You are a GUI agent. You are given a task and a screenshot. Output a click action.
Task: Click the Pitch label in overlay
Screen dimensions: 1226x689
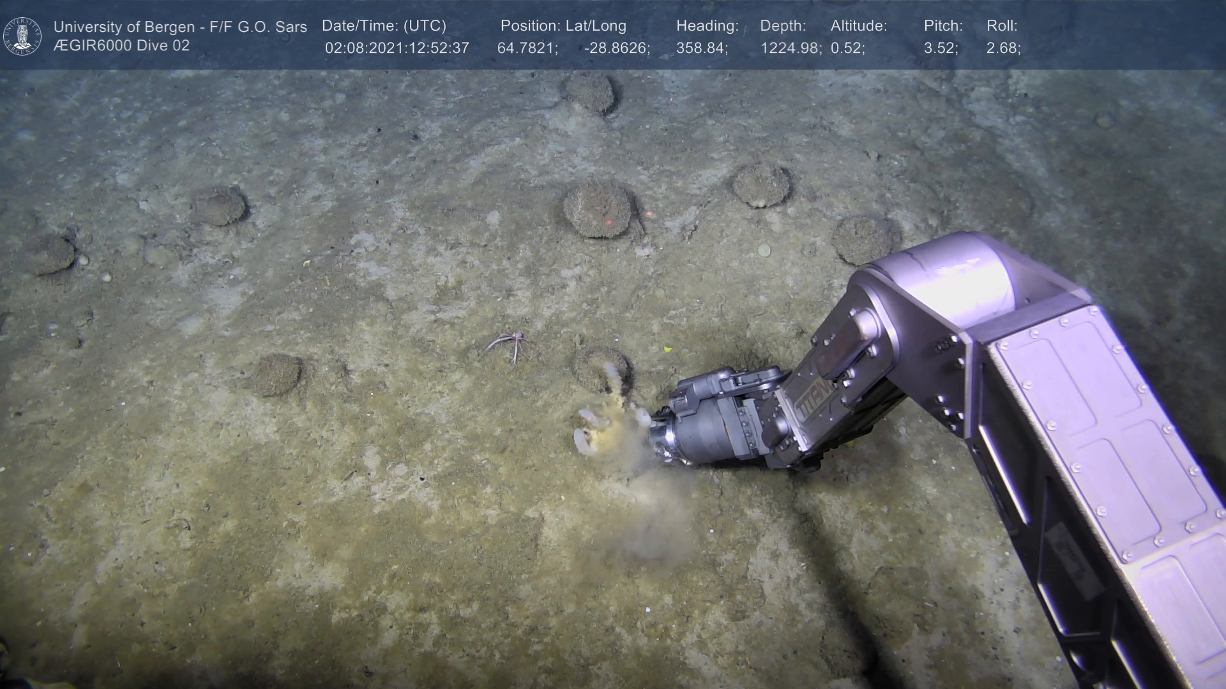[943, 26]
